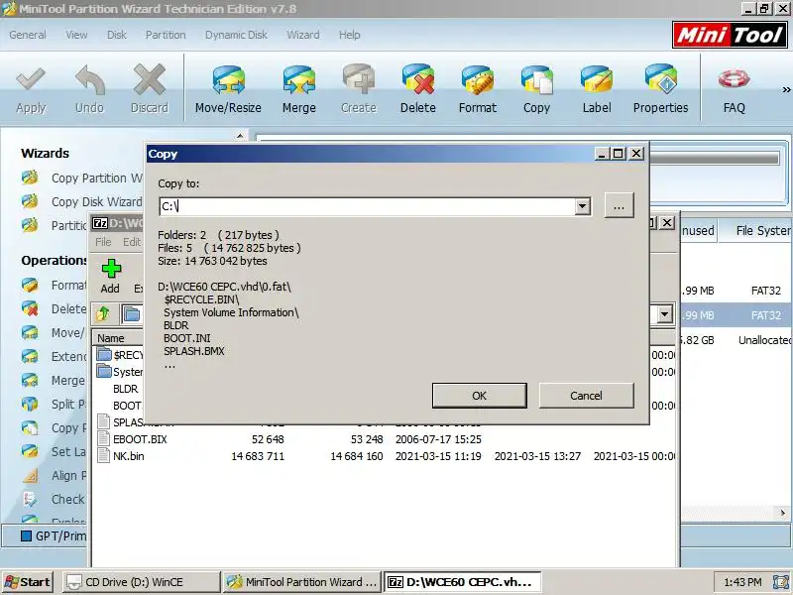Collapse the Wizards panel arrow
Screen dimensions: 793x595
click(240, 136)
